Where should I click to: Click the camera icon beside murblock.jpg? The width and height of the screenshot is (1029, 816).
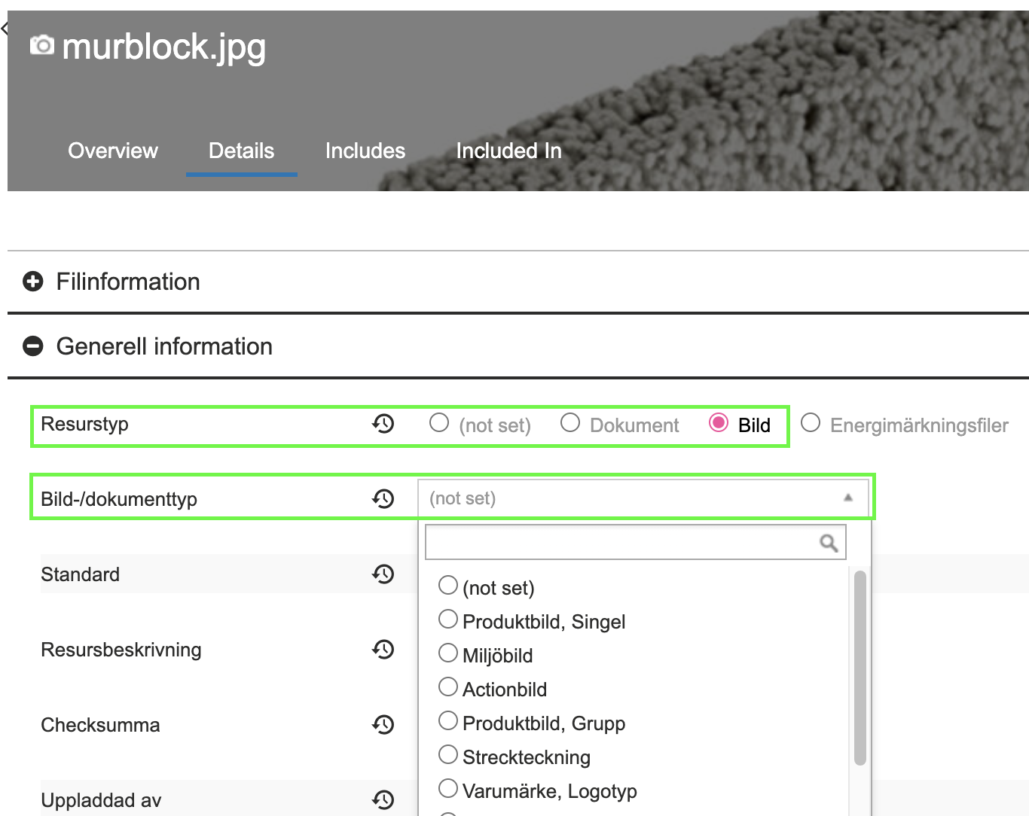pyautogui.click(x=42, y=46)
